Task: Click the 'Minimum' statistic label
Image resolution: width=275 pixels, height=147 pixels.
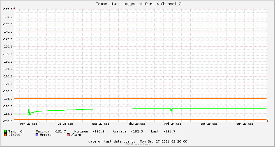Action: point(81,131)
